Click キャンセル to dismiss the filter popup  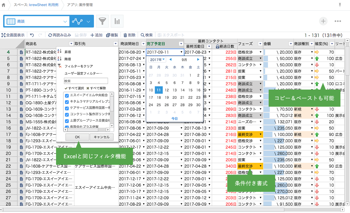[x=102, y=137]
